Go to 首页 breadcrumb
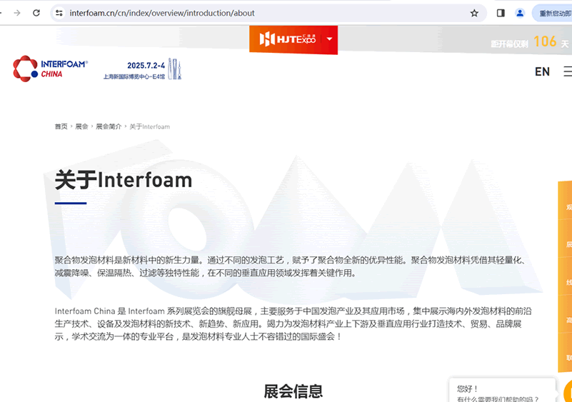Viewport: 572px width, 402px height. pyautogui.click(x=61, y=126)
